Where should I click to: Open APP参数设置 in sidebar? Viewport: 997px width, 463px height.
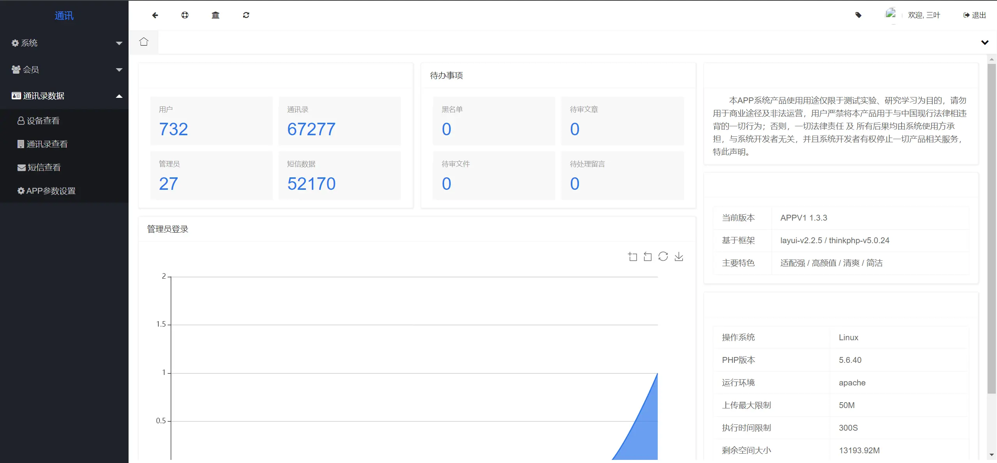pos(51,191)
